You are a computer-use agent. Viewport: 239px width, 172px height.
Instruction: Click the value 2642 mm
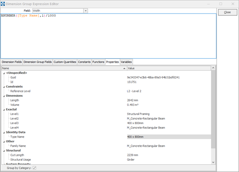pos(133,100)
